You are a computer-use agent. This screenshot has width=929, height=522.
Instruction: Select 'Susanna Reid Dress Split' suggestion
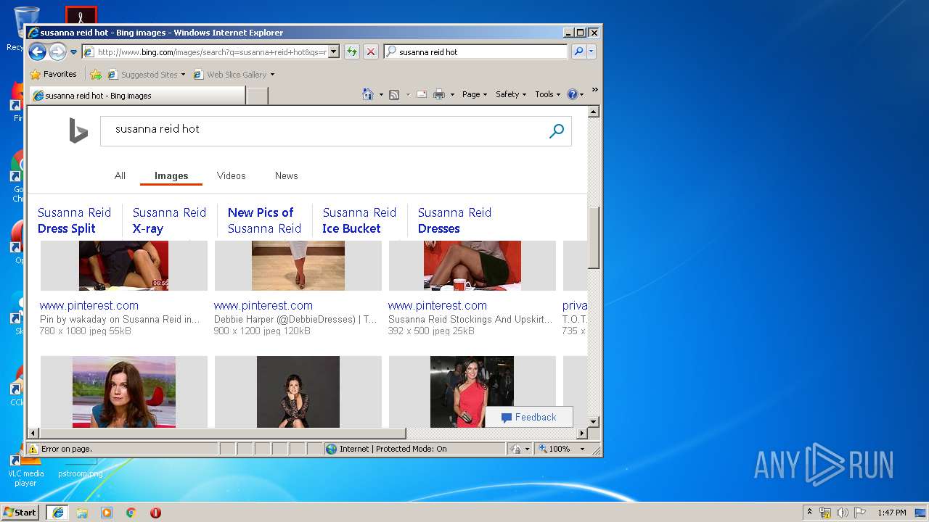tap(74, 220)
